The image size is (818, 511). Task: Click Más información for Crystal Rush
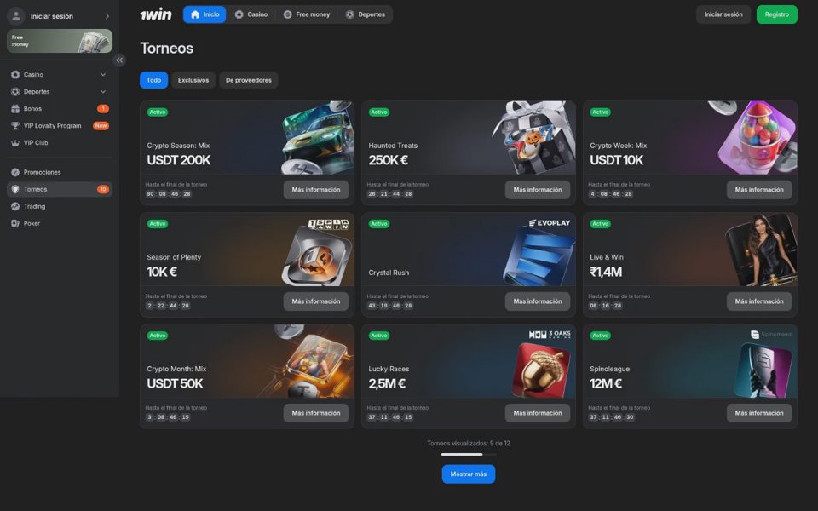pos(538,301)
